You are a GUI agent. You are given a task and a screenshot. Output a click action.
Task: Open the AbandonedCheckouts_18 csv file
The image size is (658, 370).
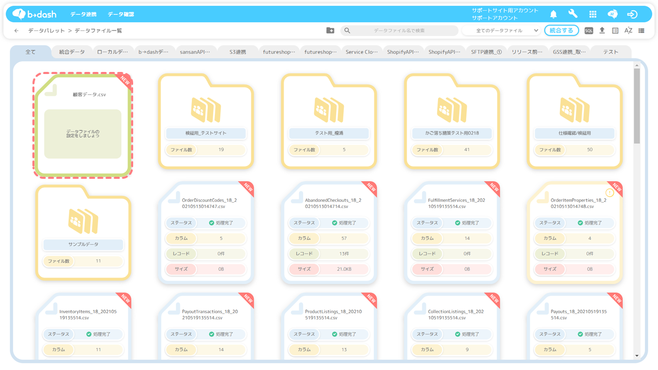click(x=329, y=232)
